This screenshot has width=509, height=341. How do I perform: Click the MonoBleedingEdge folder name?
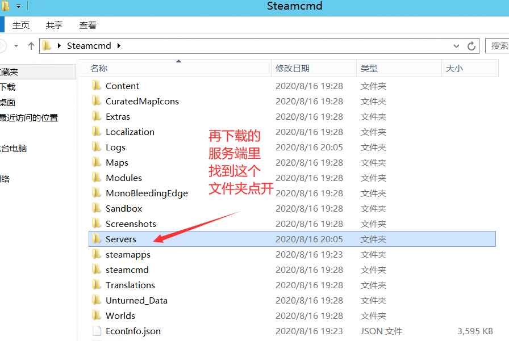tap(147, 193)
